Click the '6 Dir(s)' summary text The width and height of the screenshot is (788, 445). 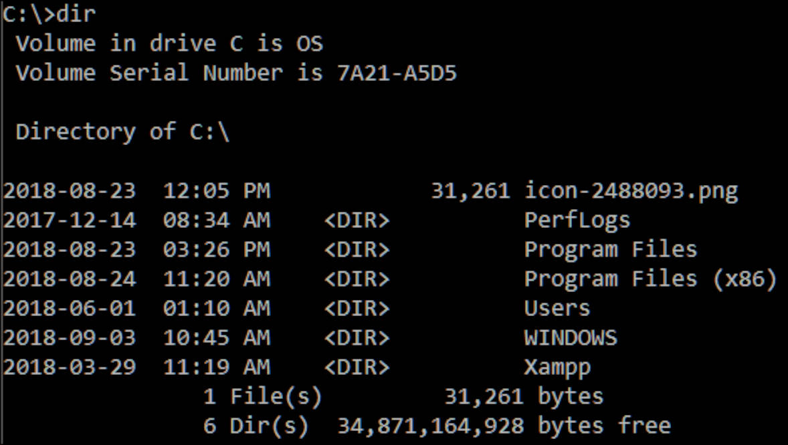coord(256,426)
